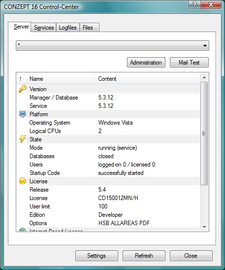Click the monitor icon beside Platform

pos(23,114)
